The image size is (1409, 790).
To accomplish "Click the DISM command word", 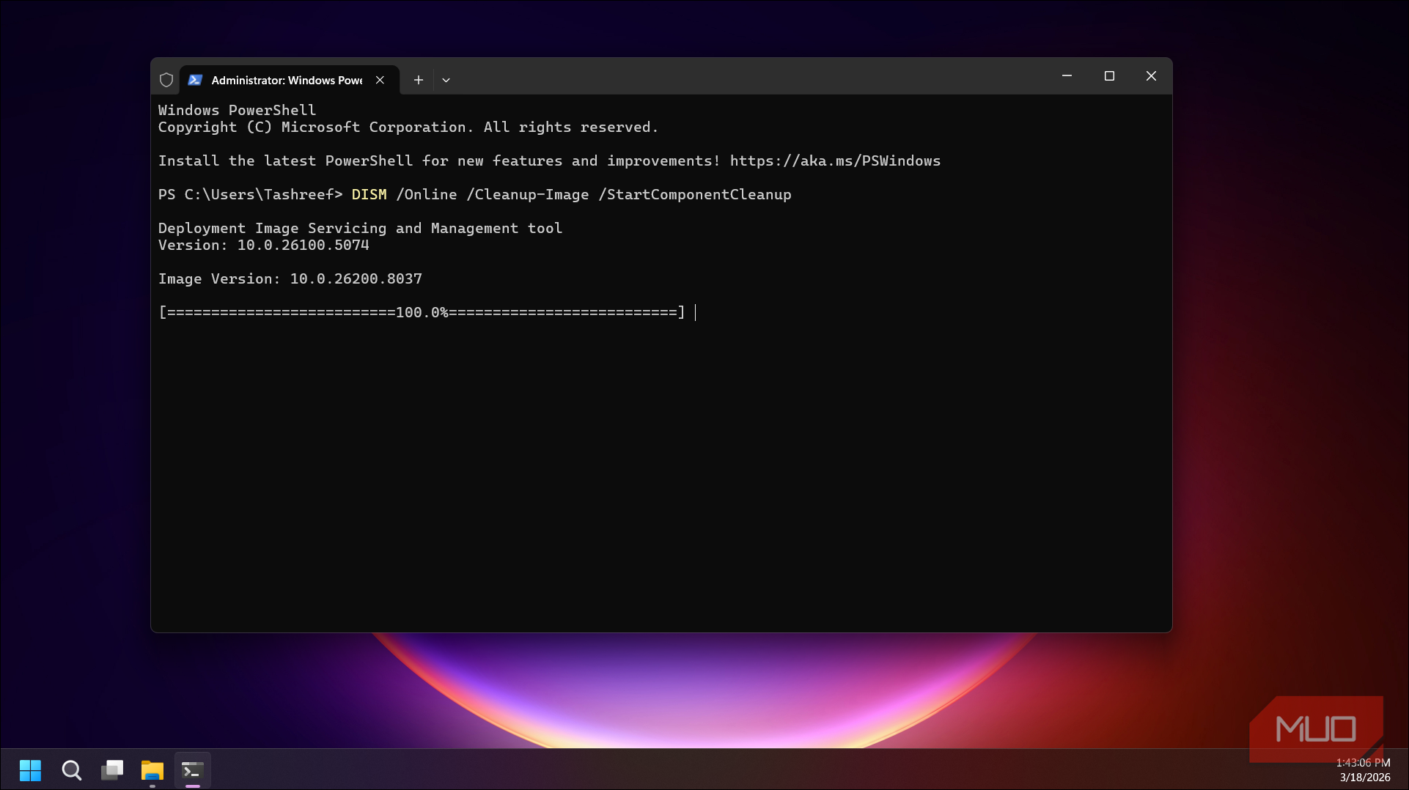I will (369, 194).
